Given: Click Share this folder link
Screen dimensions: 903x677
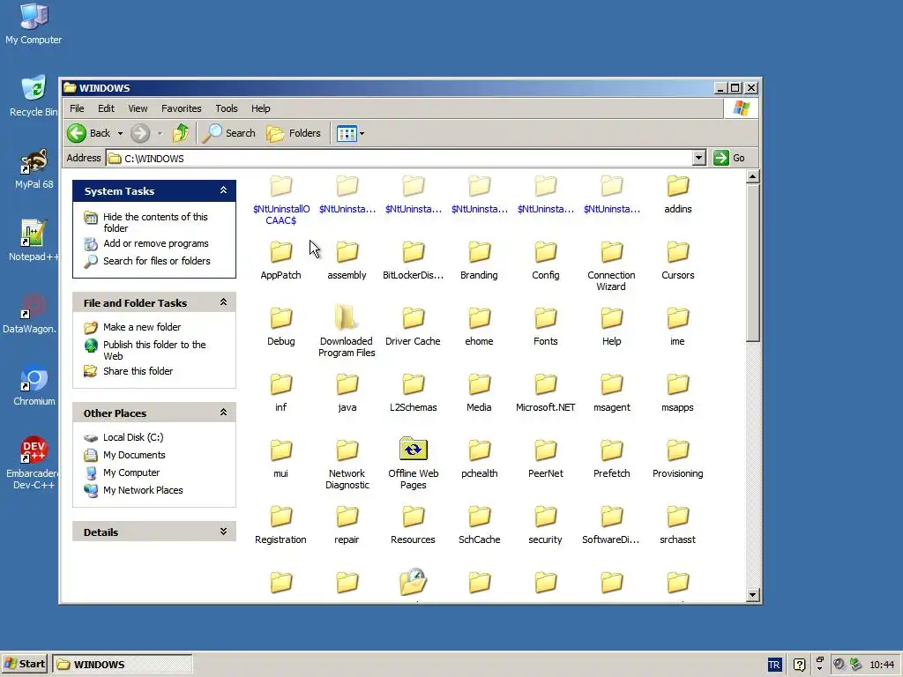Looking at the screenshot, I should 138,371.
